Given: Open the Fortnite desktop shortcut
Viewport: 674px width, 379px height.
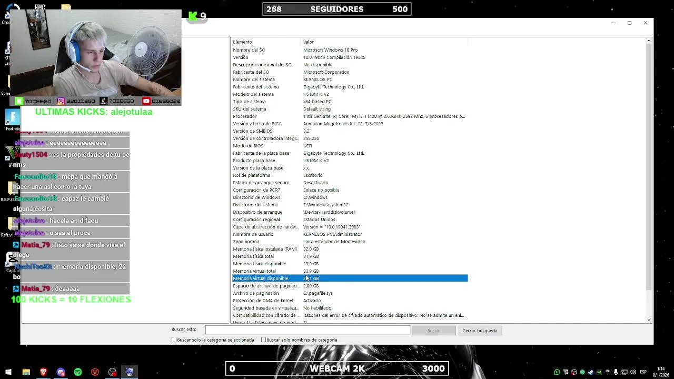Looking at the screenshot, I should (13, 120).
